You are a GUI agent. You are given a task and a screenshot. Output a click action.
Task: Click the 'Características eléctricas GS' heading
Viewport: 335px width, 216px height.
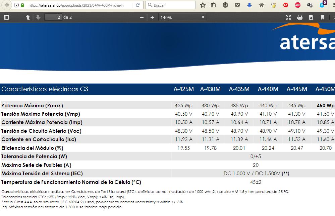click(x=45, y=89)
